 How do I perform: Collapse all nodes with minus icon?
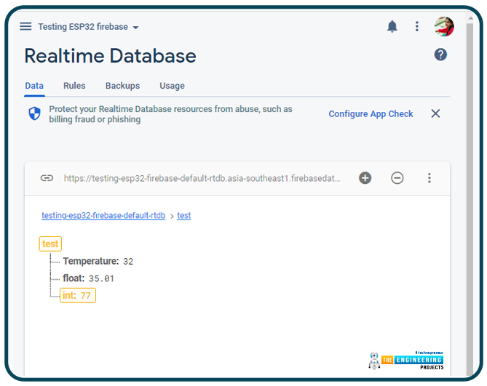click(397, 178)
